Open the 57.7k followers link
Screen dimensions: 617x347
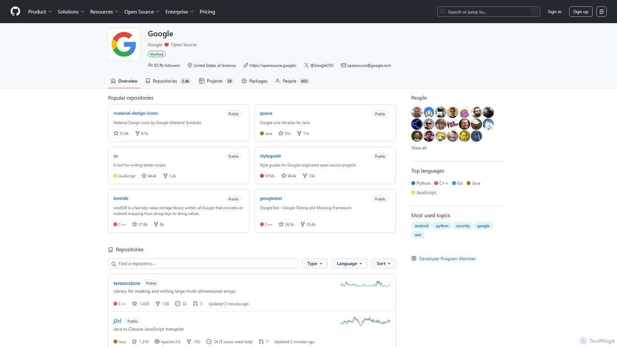pyautogui.click(x=164, y=66)
